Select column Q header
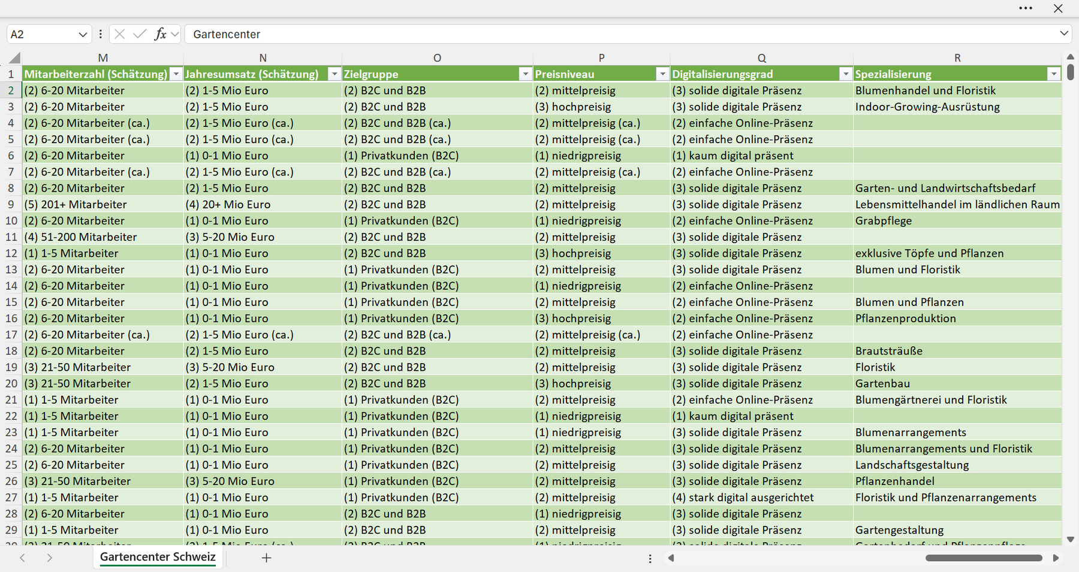 pos(761,58)
